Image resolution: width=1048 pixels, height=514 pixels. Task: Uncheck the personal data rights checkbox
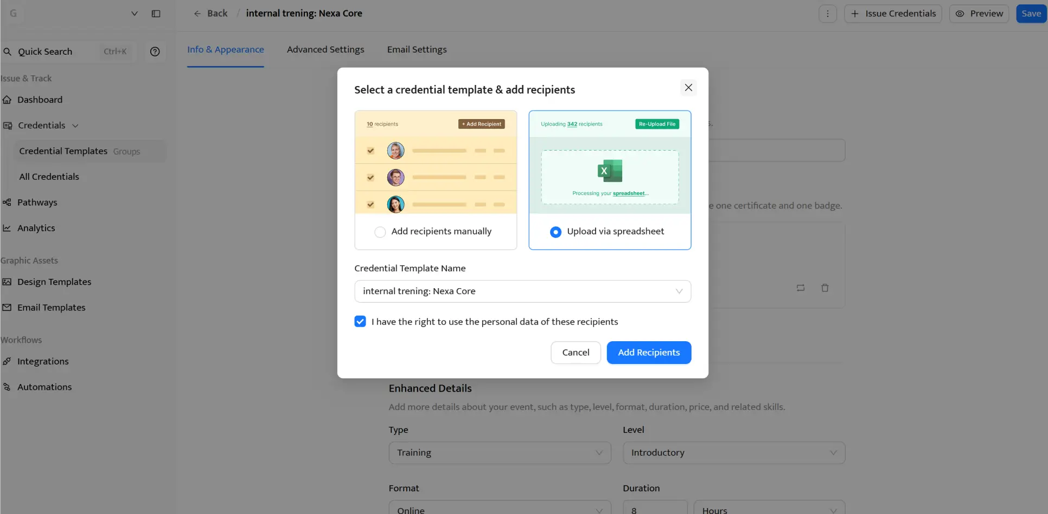360,321
